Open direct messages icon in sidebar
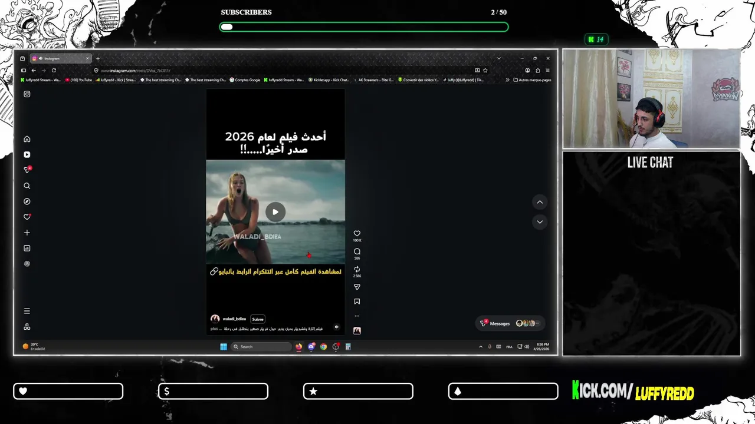This screenshot has width=755, height=424. pyautogui.click(x=27, y=170)
